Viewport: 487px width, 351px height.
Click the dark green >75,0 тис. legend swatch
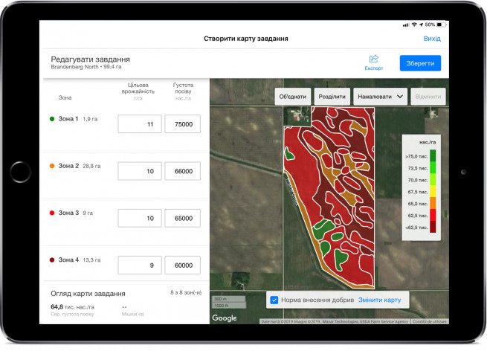432,155
